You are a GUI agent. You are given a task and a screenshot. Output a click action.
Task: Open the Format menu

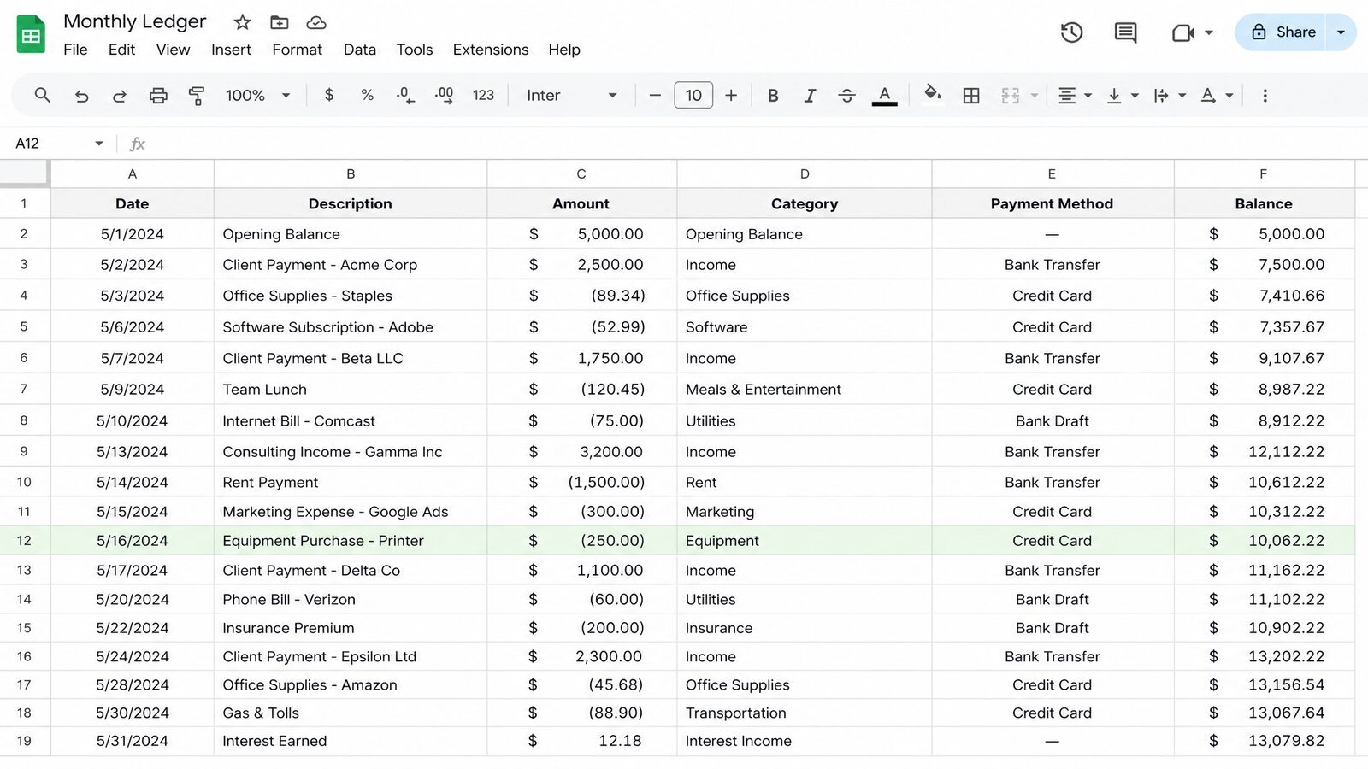click(x=297, y=50)
